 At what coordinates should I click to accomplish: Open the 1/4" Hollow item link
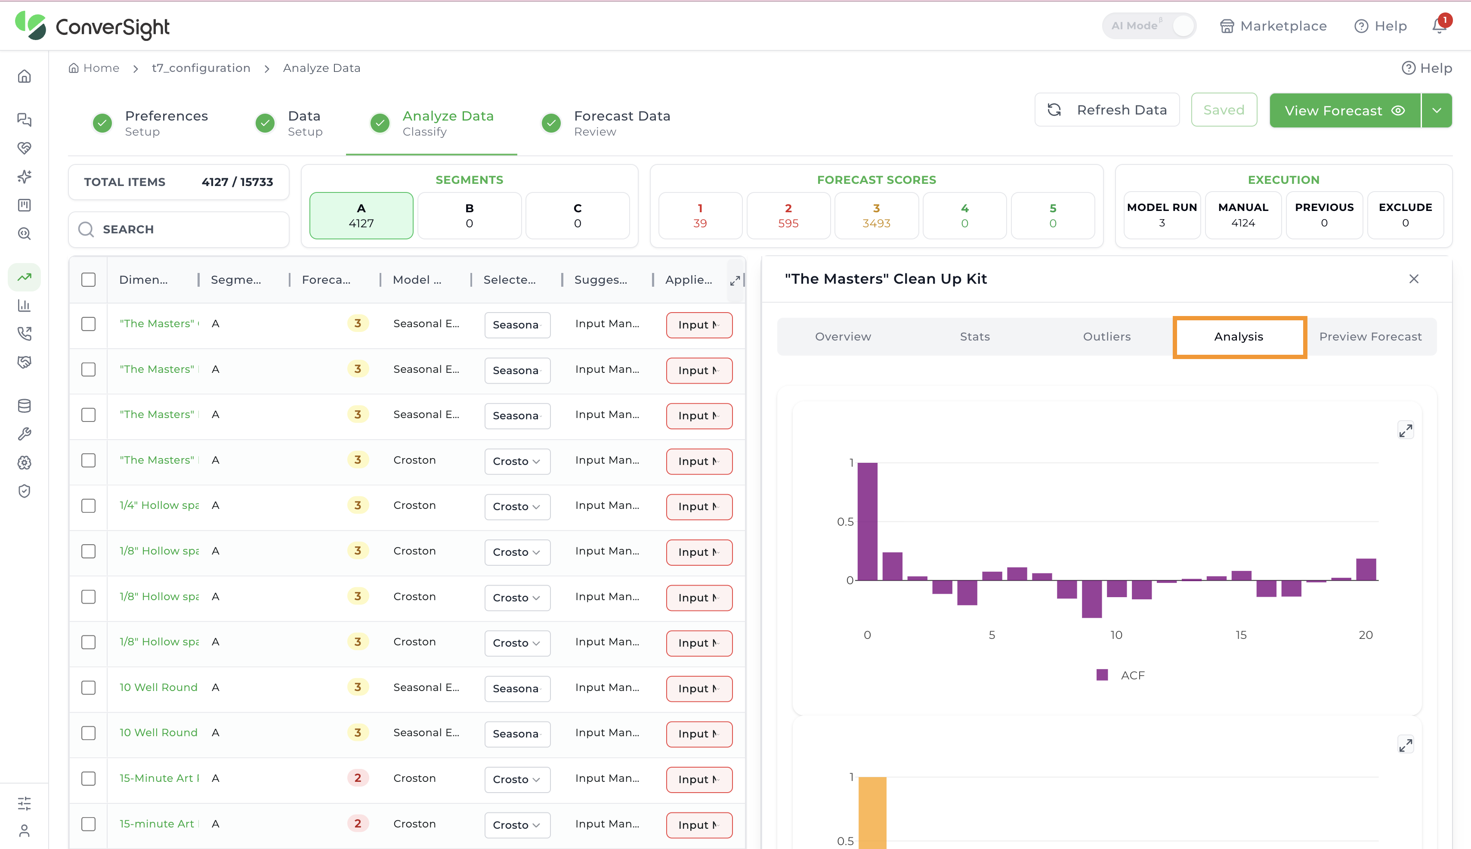(x=159, y=506)
